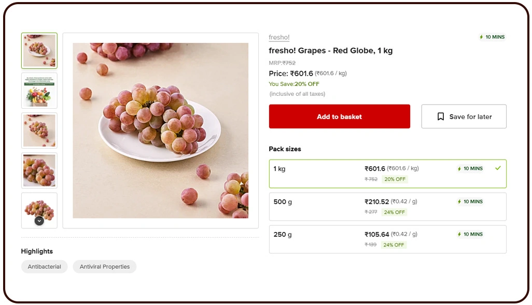Show the third grapes thumbnail image

tap(39, 130)
